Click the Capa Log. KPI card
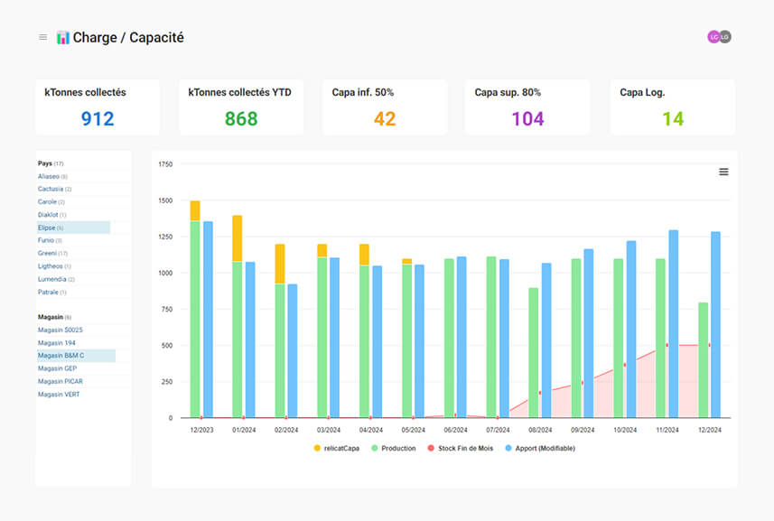 [x=672, y=107]
